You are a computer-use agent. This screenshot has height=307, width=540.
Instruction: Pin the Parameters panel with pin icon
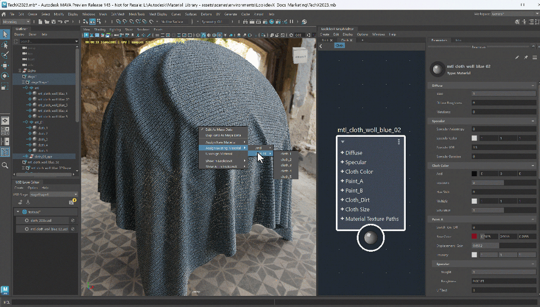pyautogui.click(x=526, y=57)
